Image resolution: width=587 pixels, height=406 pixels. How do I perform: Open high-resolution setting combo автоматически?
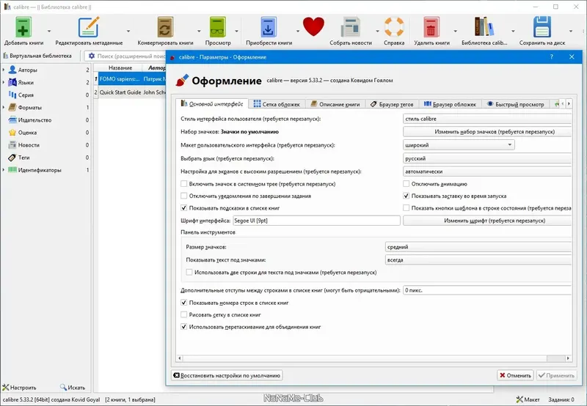point(487,171)
